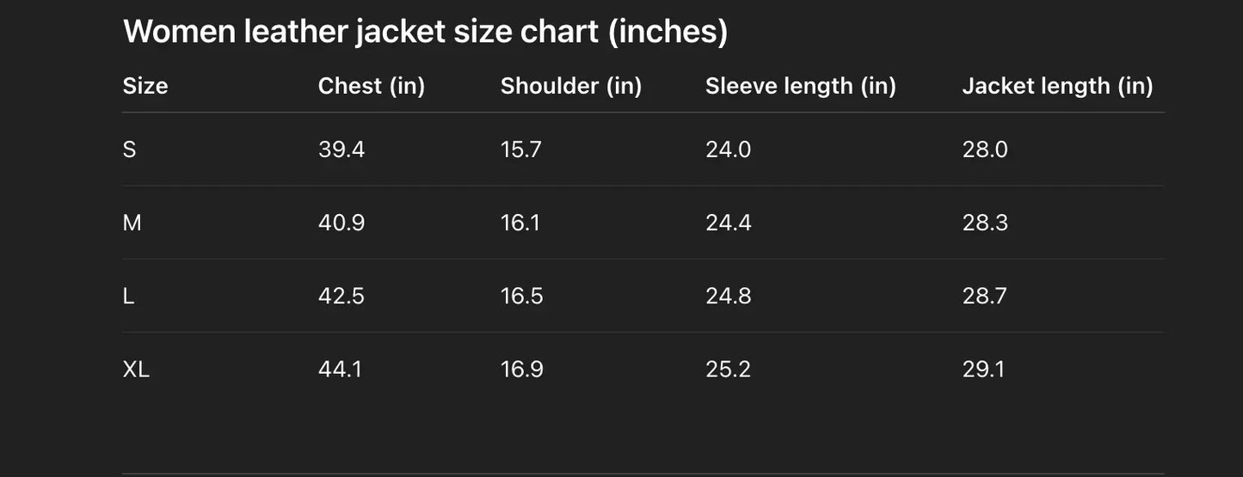Viewport: 1243px width, 477px height.
Task: Select the L size row label
Action: point(129,297)
